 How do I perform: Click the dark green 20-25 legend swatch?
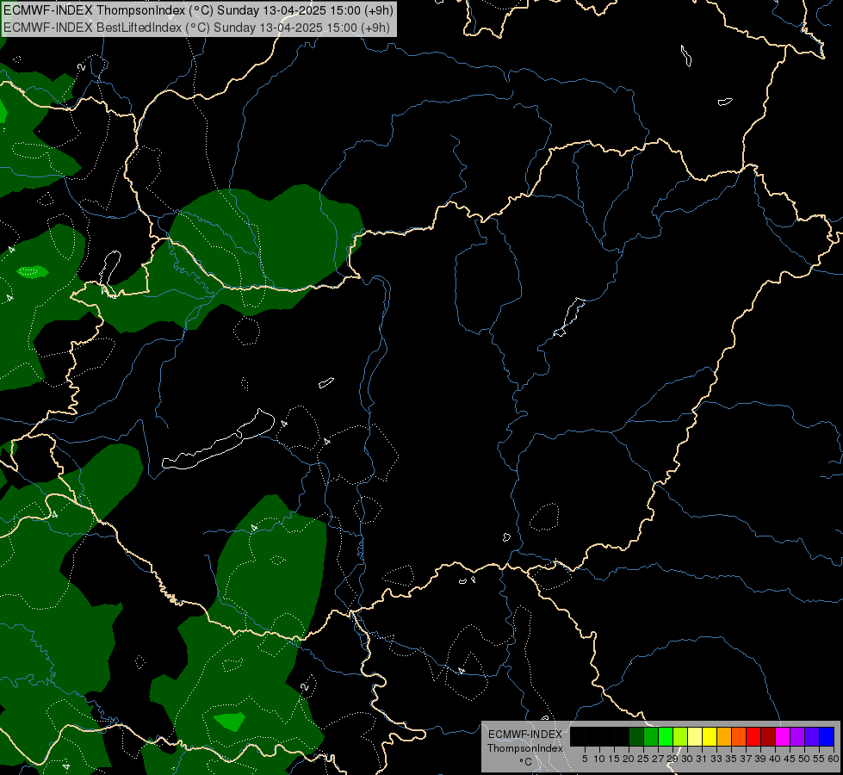(636, 736)
